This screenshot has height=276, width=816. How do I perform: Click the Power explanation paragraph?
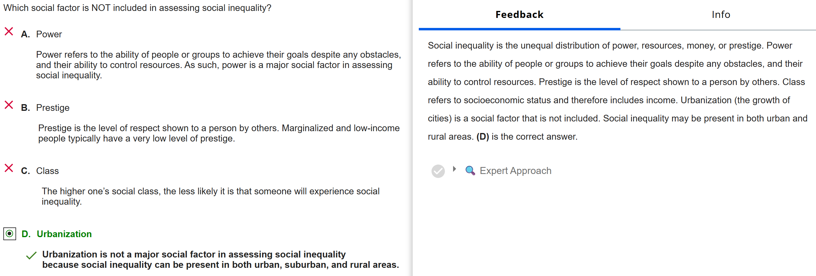click(x=218, y=65)
